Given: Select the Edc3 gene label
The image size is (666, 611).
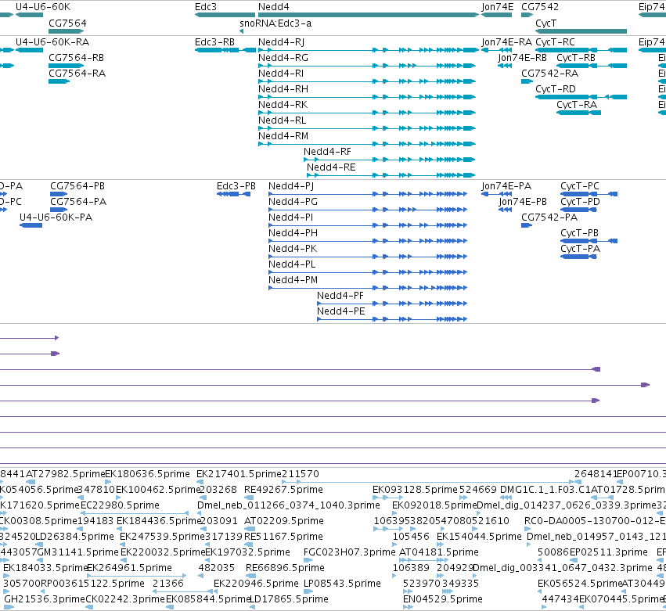Looking at the screenshot, I should click(206, 7).
